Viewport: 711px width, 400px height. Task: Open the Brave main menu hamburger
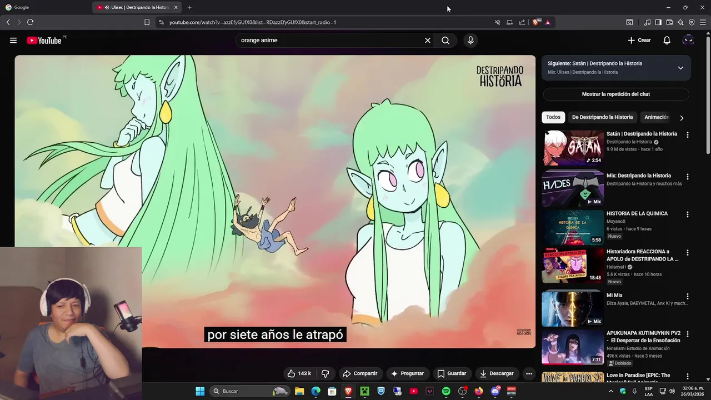(703, 22)
